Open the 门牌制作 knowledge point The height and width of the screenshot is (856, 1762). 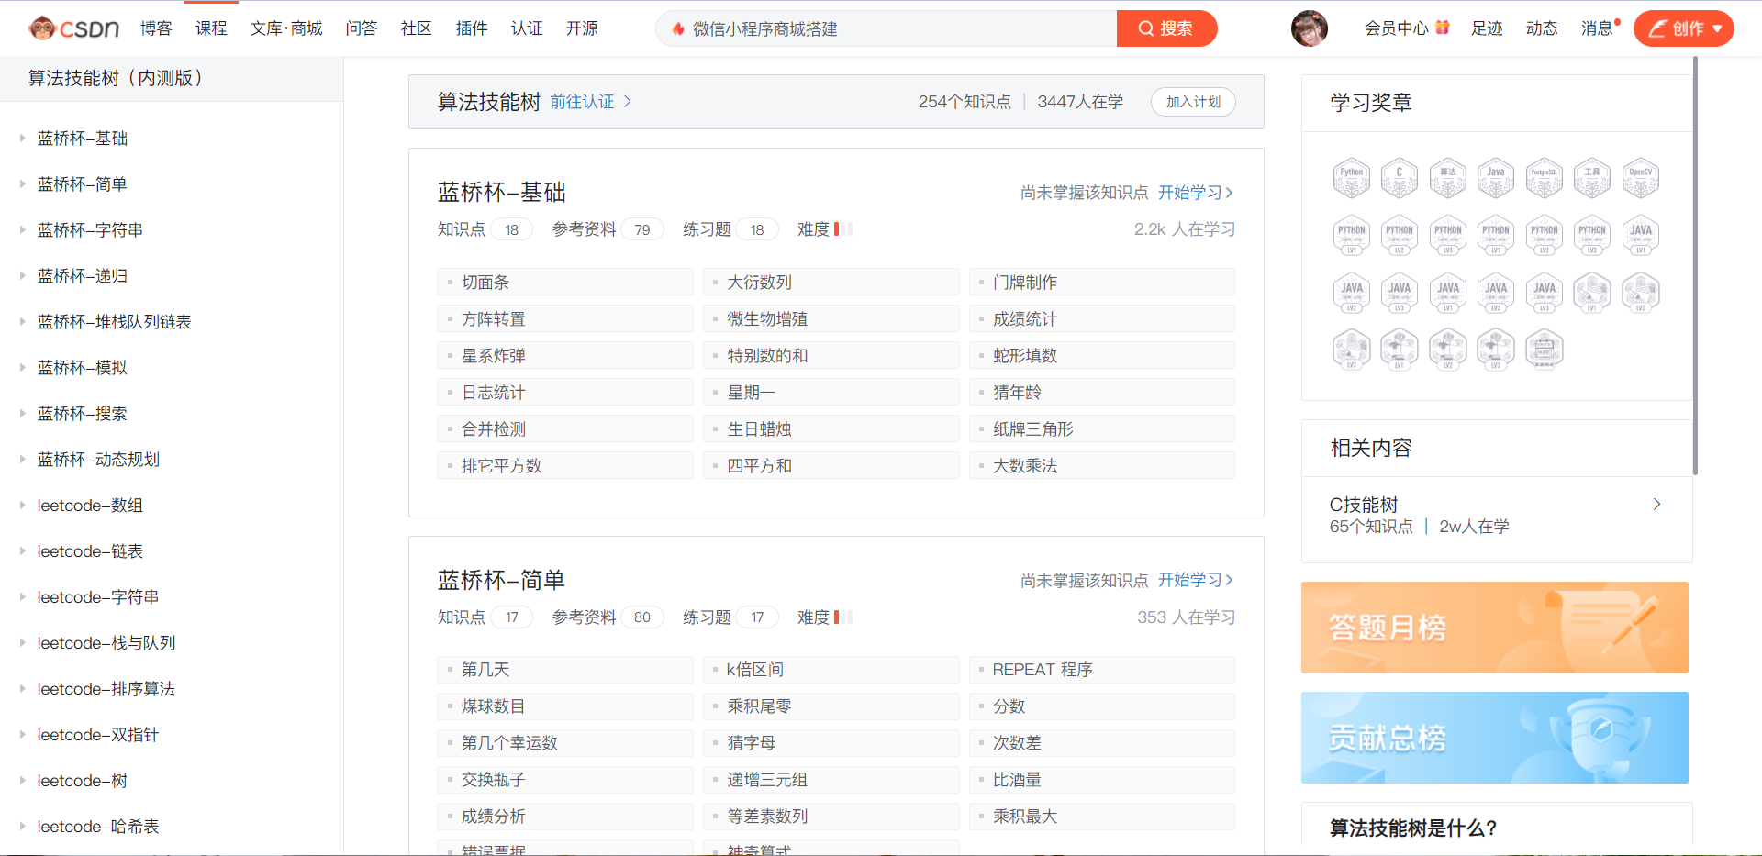click(x=1102, y=282)
